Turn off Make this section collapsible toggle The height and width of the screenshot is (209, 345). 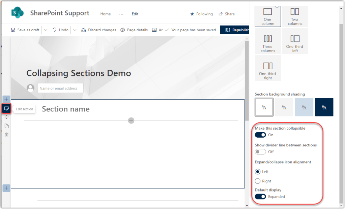coord(260,135)
